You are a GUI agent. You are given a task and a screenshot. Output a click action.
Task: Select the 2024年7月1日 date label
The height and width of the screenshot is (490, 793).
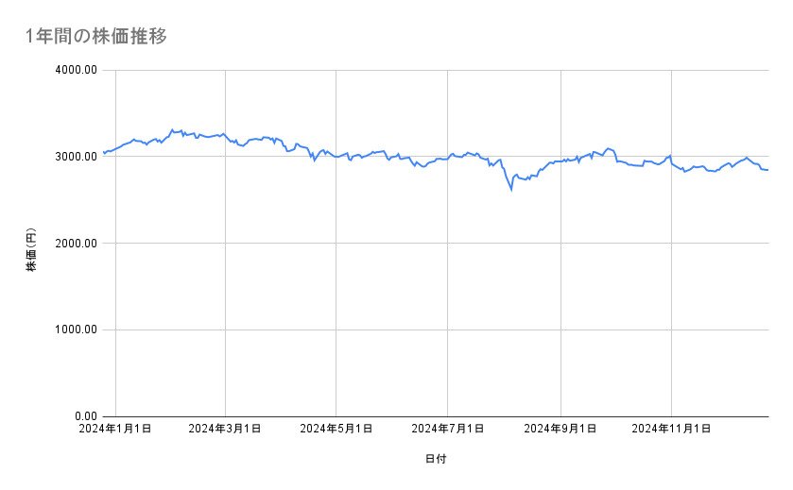click(448, 429)
